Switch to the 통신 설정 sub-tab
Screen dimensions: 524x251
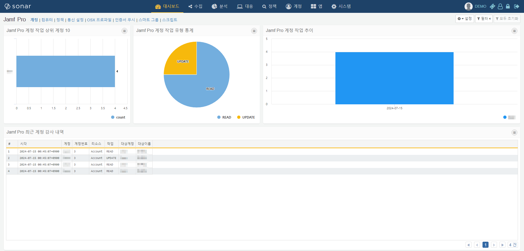75,20
